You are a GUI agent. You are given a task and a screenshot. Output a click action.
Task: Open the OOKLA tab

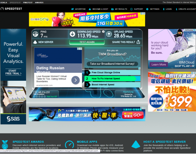click(x=4, y=2)
